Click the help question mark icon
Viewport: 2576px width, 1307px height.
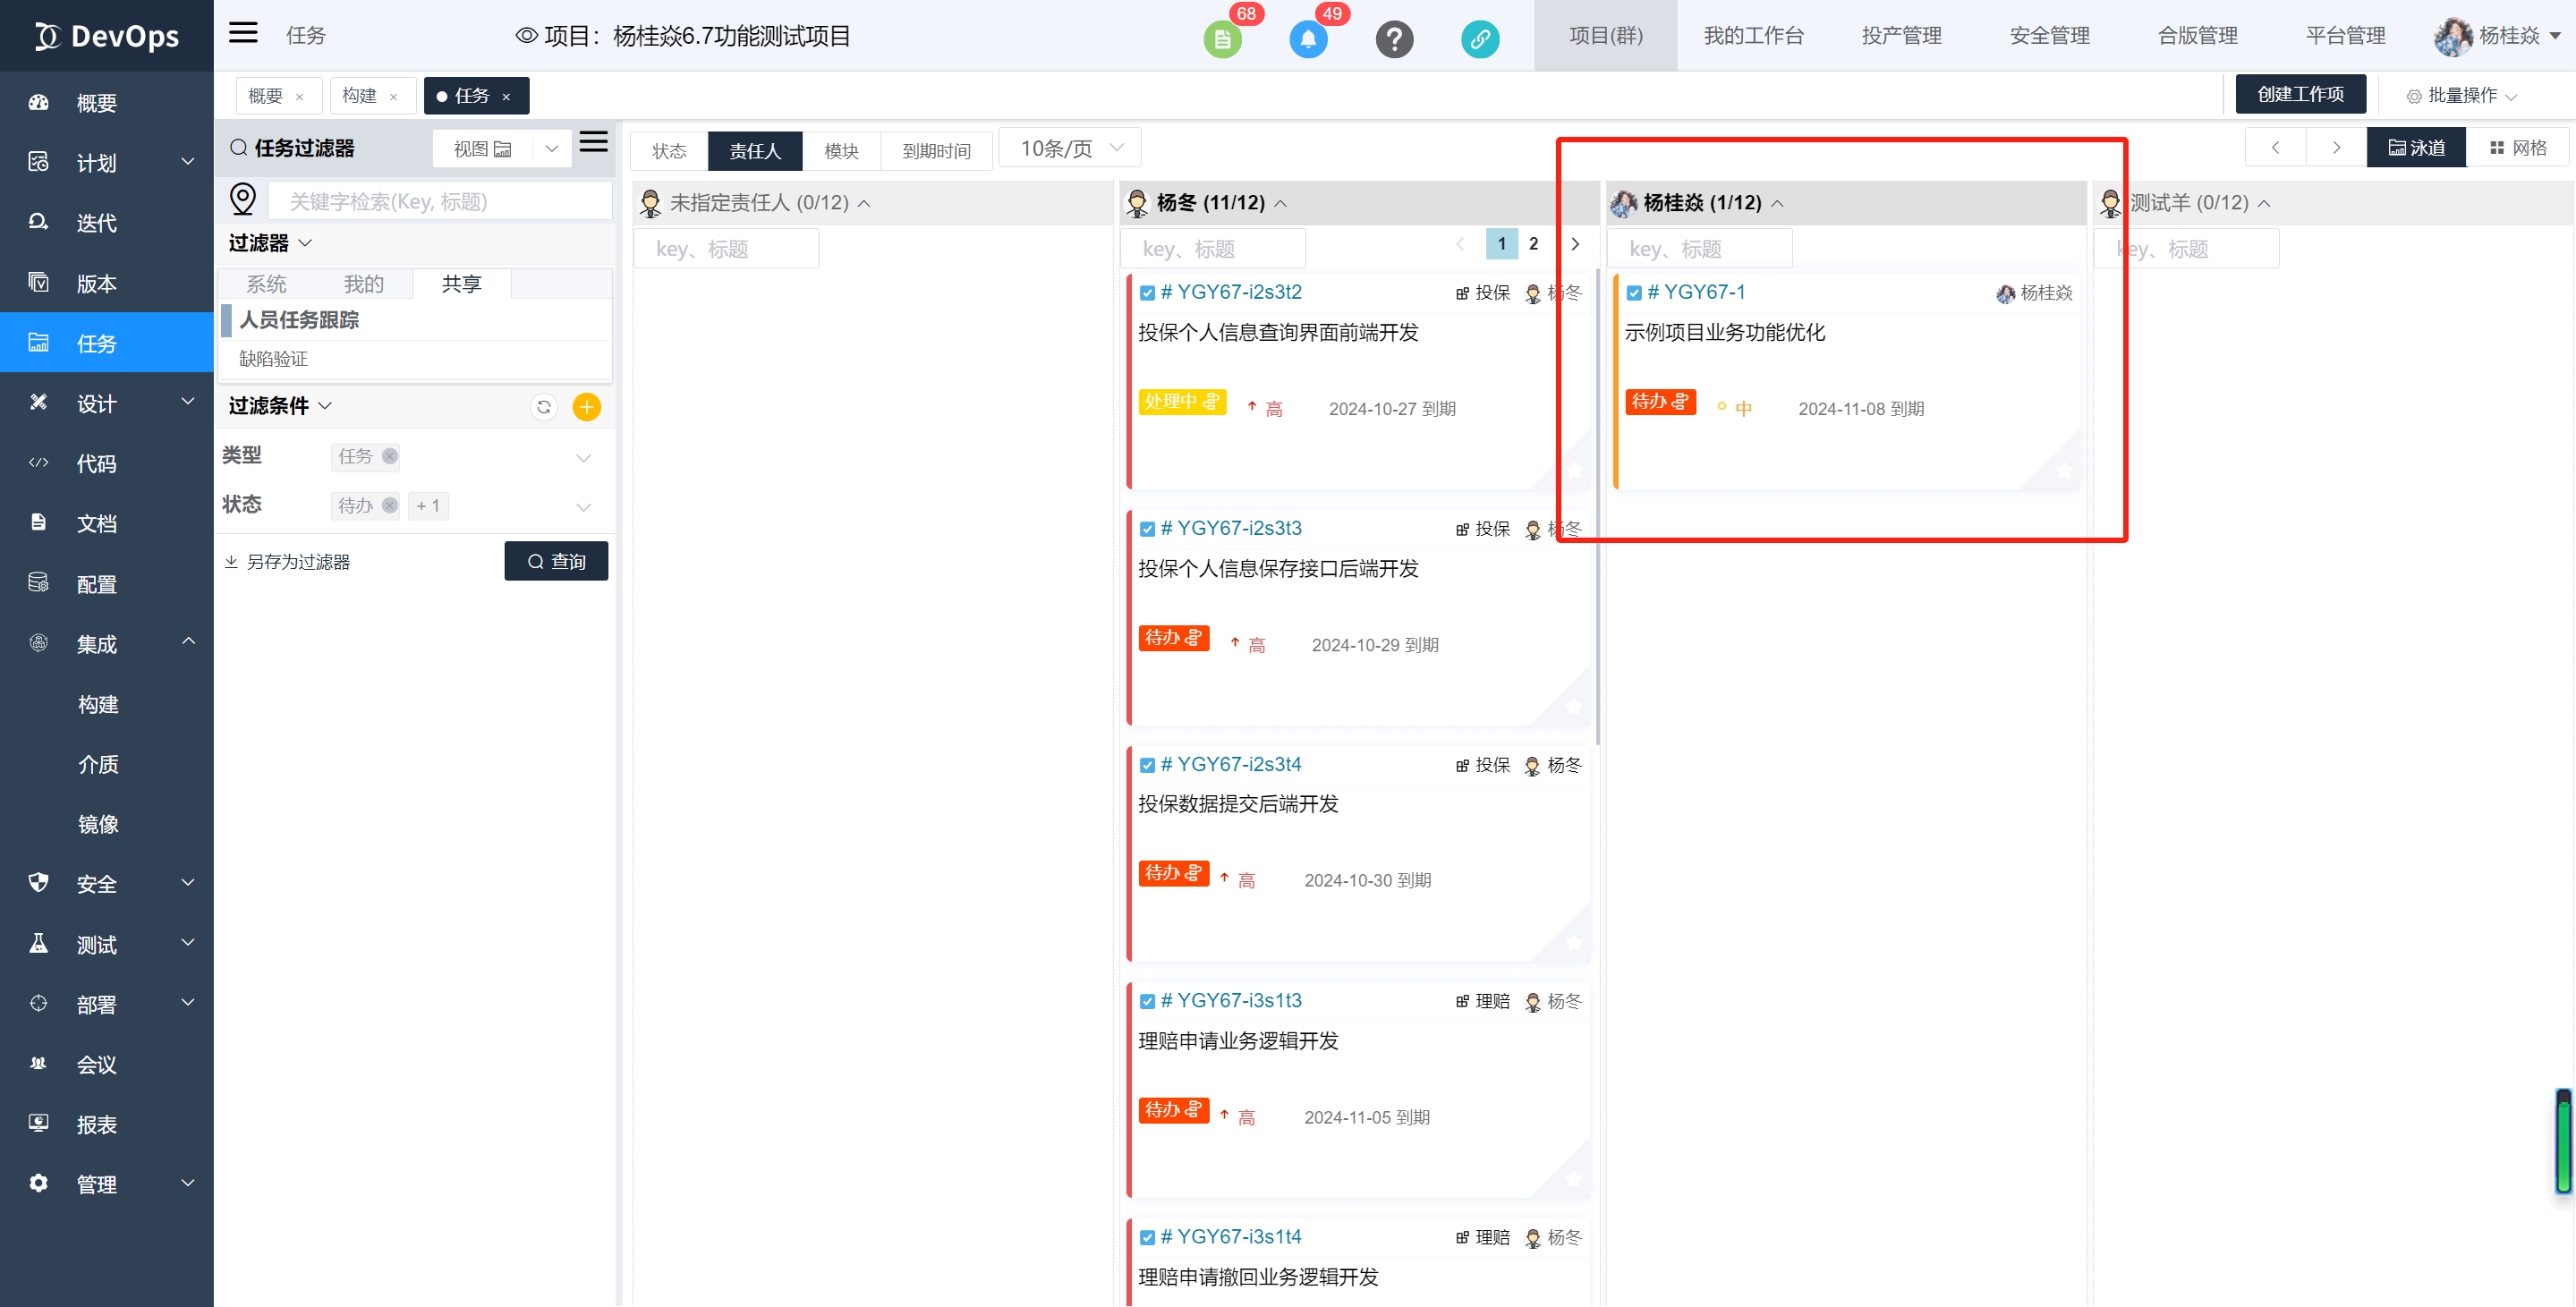[x=1393, y=39]
